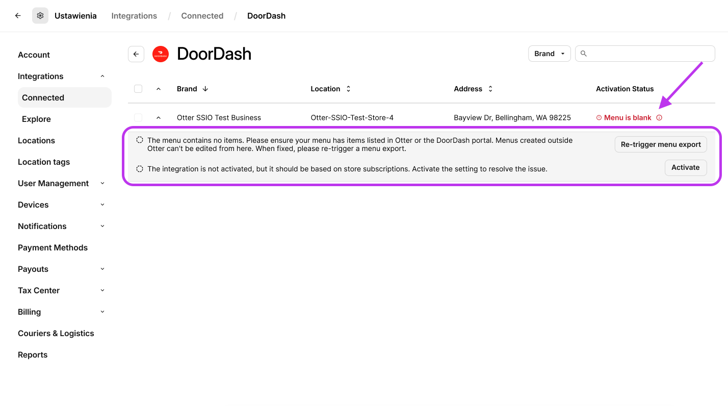Click the Activate button
The width and height of the screenshot is (728, 406).
pyautogui.click(x=685, y=167)
